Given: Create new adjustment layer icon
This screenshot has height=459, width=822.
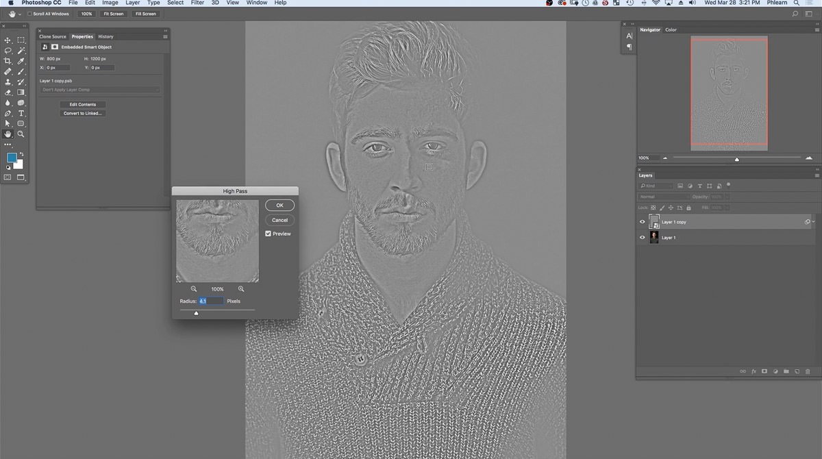Looking at the screenshot, I should coord(775,371).
